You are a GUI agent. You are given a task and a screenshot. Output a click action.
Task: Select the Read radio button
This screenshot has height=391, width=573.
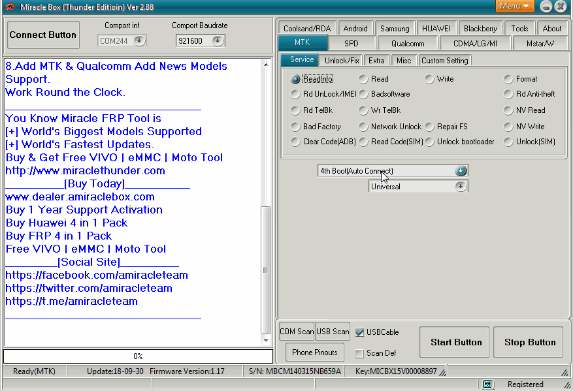tap(363, 79)
